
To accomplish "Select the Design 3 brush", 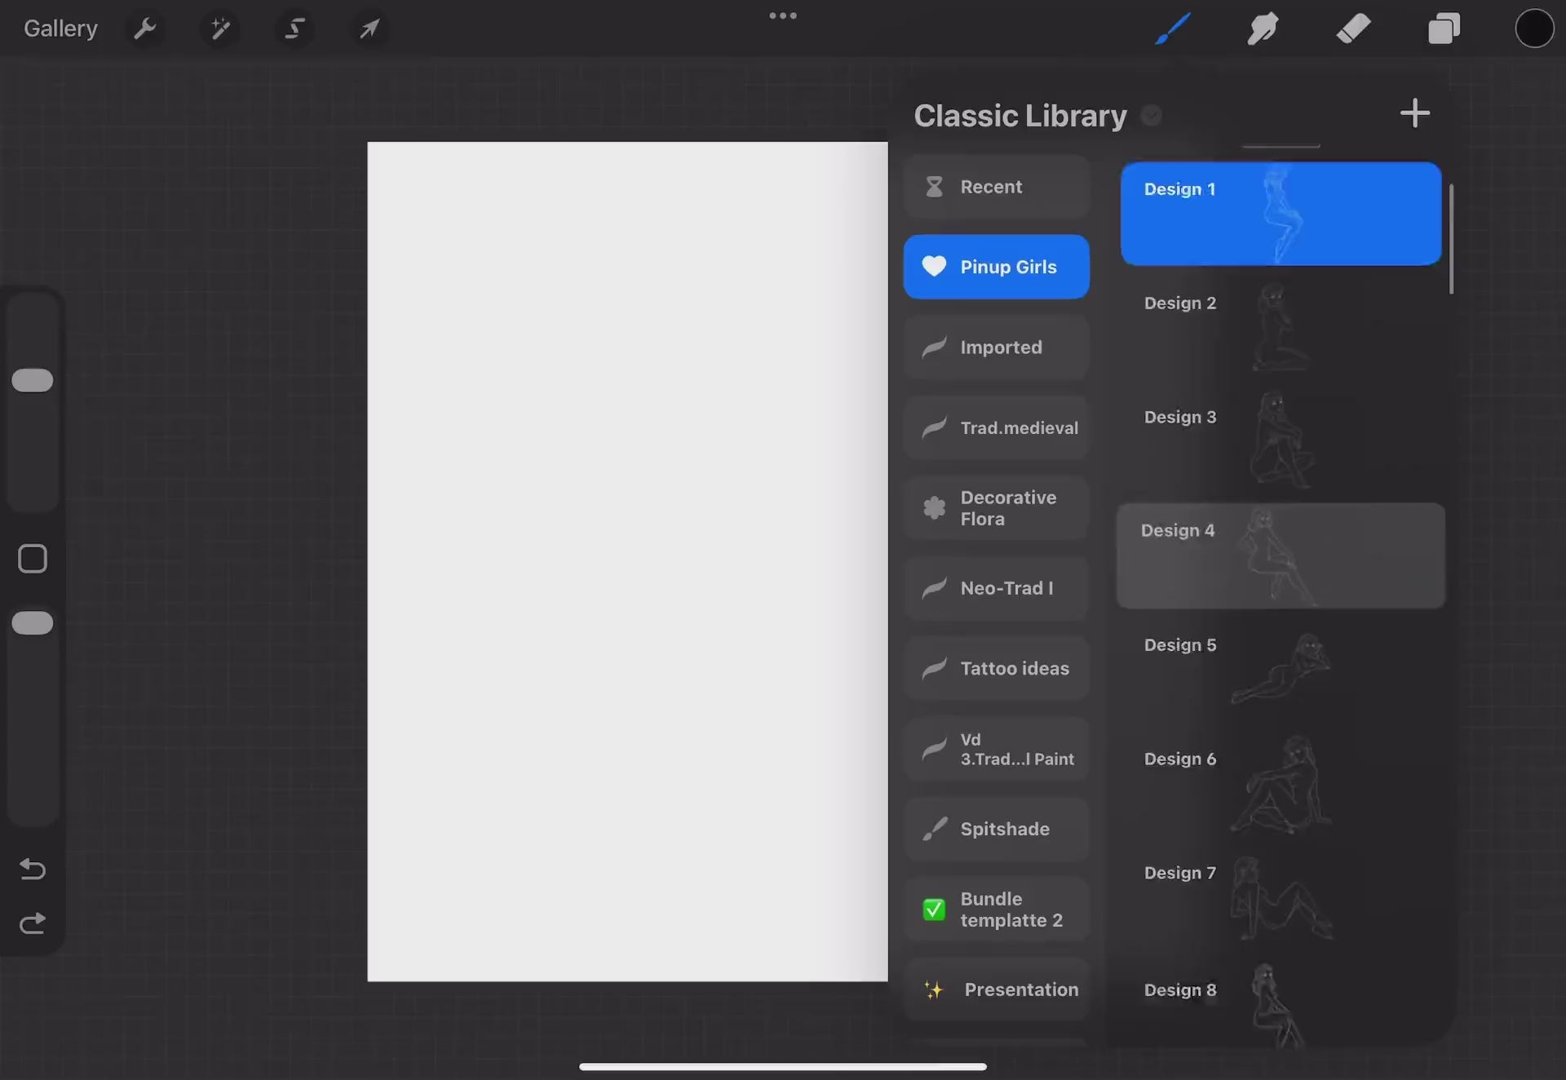I will [x=1281, y=441].
